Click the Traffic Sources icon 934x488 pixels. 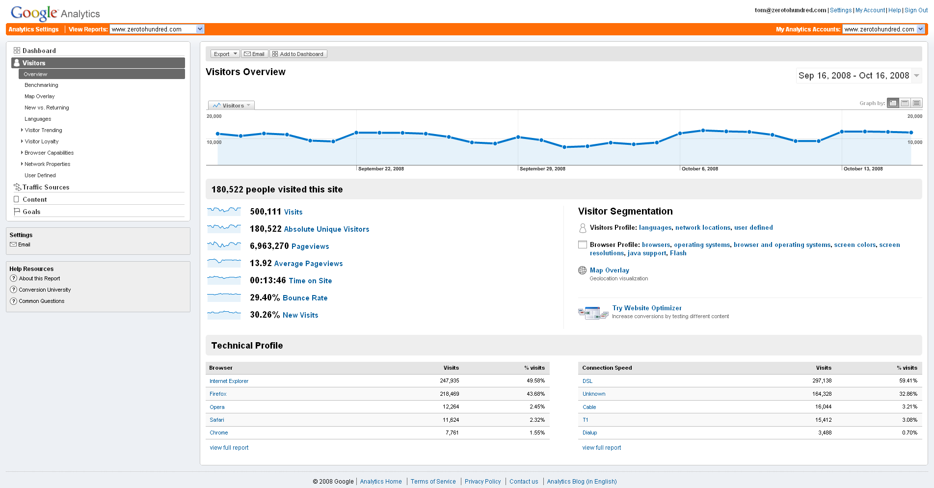(17, 187)
